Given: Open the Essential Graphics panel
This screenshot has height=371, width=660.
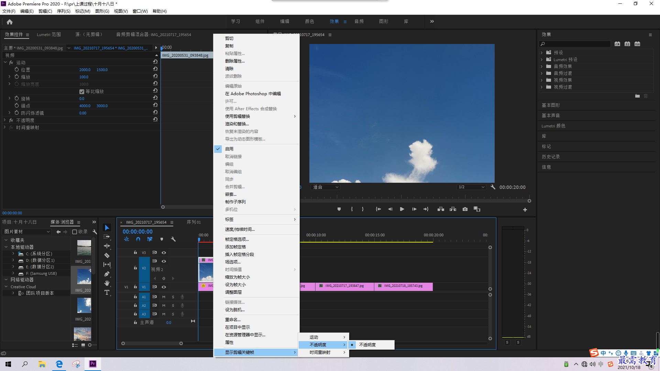Looking at the screenshot, I should pos(551,105).
